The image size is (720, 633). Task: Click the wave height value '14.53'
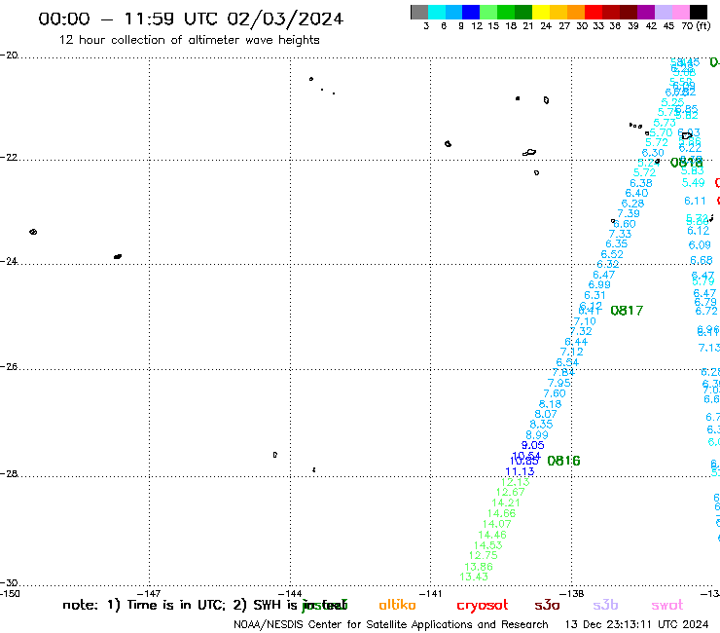click(487, 545)
